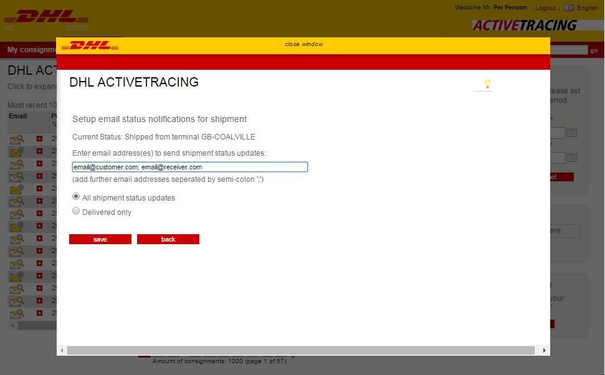Select the All shipment status updates radio
The height and width of the screenshot is (375, 605).
[x=76, y=196]
